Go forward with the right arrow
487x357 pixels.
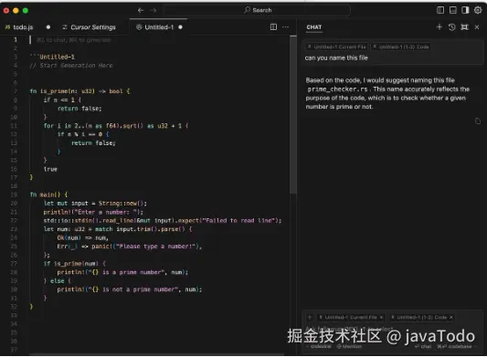pos(154,10)
